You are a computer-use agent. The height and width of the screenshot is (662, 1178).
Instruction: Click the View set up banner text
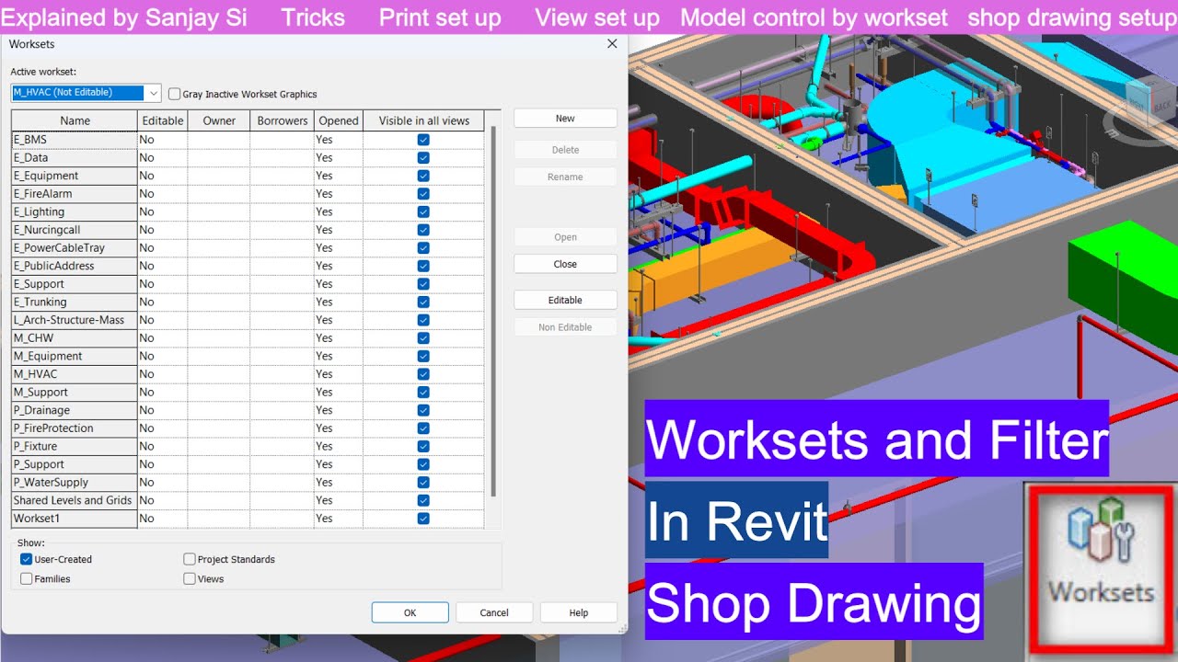(x=597, y=17)
